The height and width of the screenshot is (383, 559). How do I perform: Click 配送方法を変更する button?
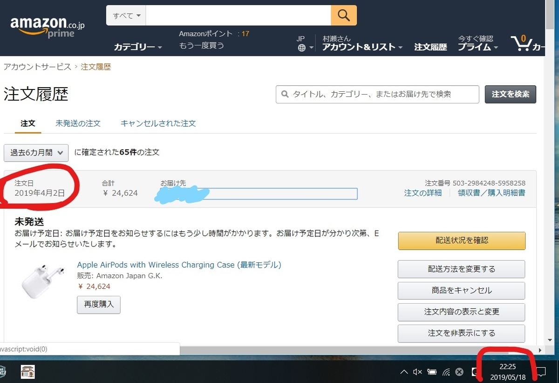click(462, 269)
